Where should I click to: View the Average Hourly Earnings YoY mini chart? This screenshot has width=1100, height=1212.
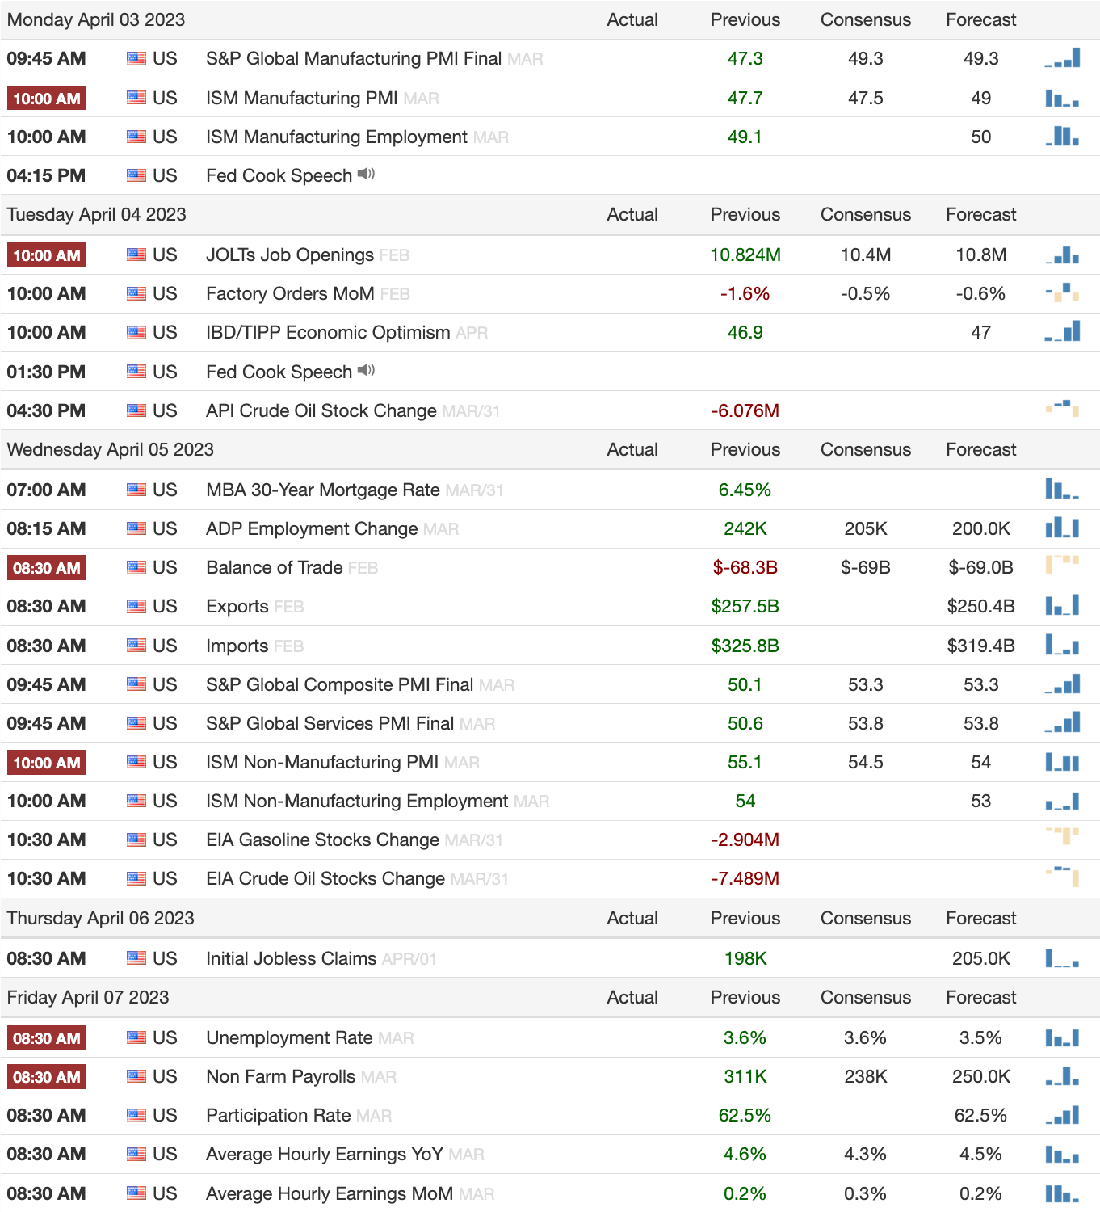coord(1062,1154)
